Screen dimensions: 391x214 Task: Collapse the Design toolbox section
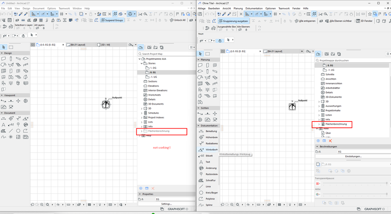[2, 53]
